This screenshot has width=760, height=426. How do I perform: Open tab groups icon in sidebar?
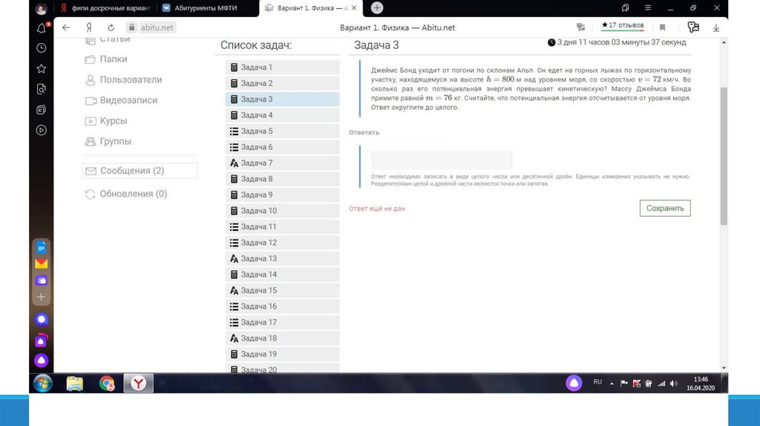[42, 110]
